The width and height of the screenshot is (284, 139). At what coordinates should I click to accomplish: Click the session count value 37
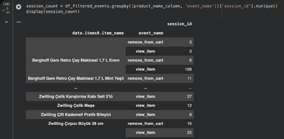[189, 96]
